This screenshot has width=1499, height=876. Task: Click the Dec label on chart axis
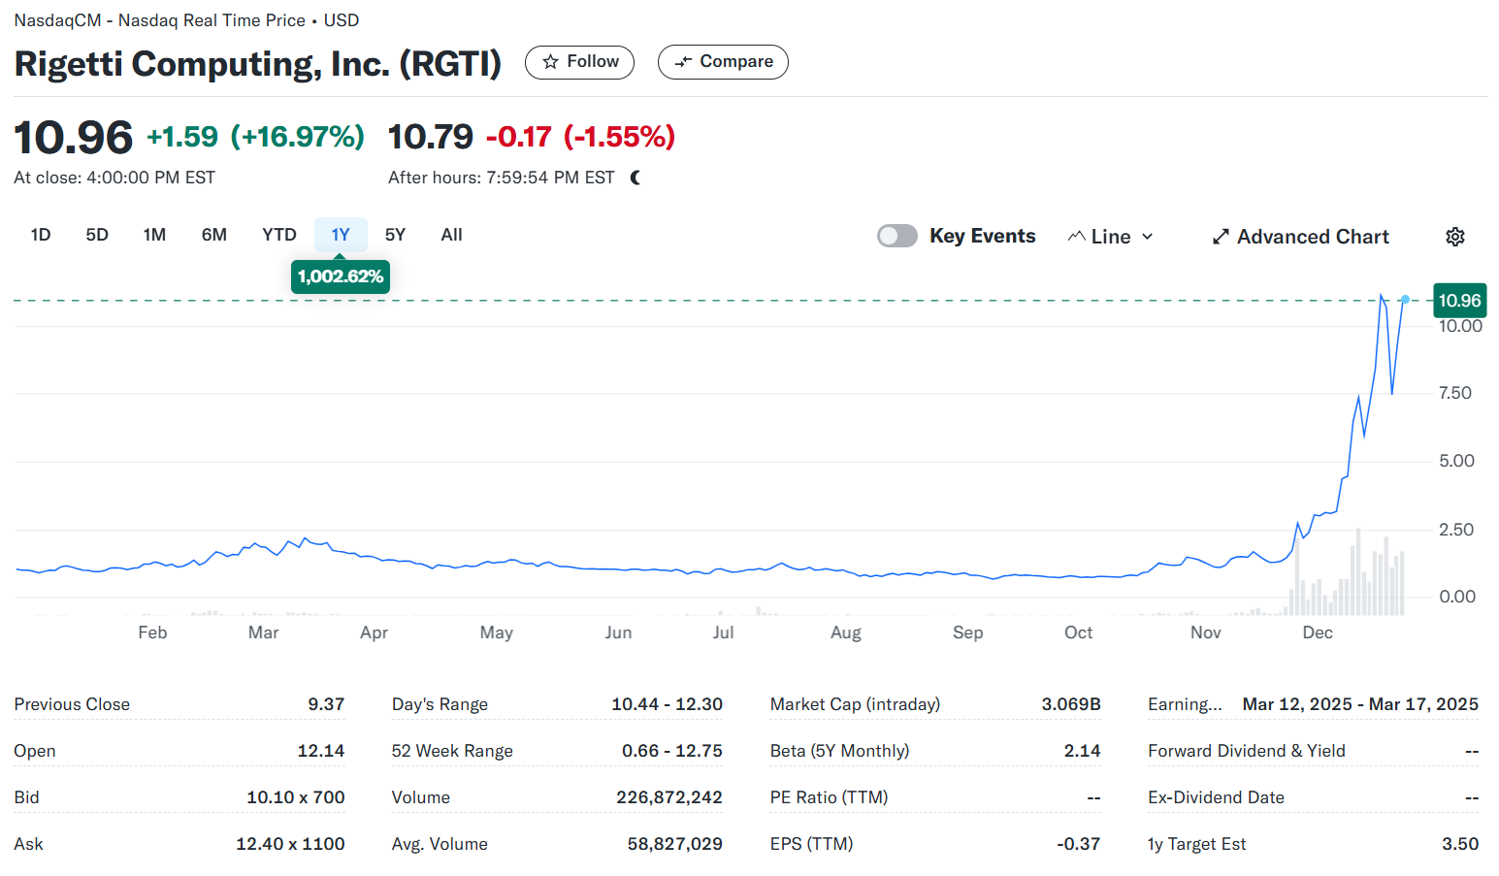click(1318, 633)
